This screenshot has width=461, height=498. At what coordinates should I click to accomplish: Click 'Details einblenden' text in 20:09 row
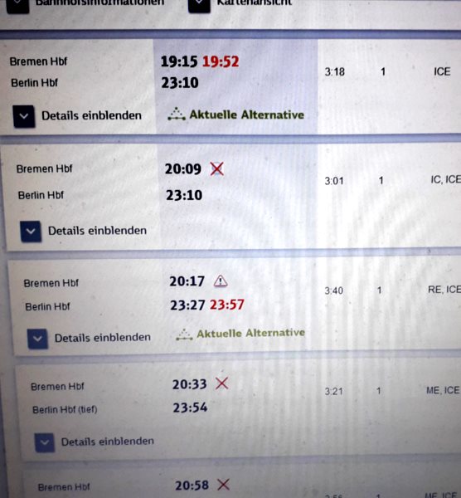coord(97,231)
